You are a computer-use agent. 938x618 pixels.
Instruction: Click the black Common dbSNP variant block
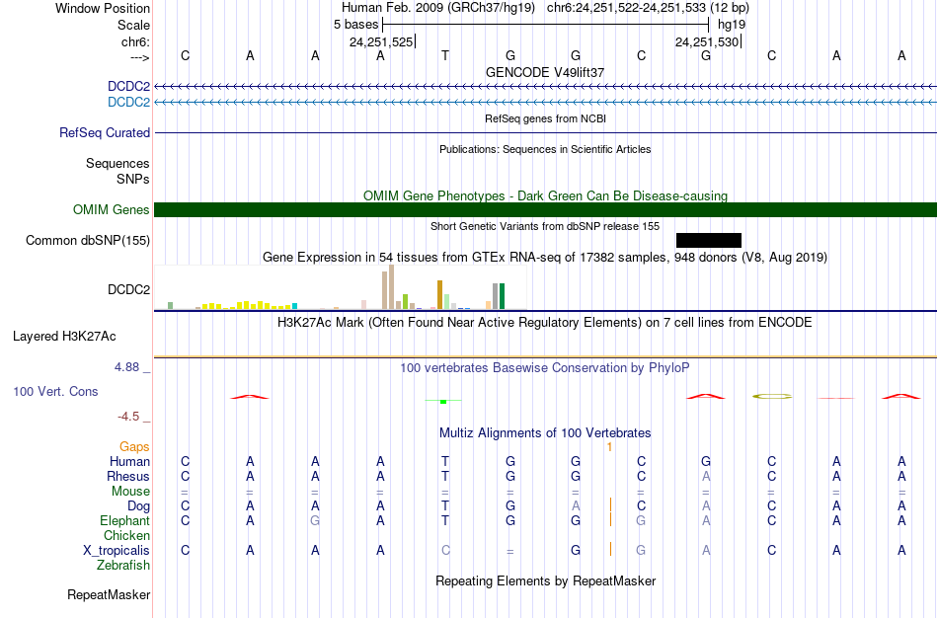[709, 241]
